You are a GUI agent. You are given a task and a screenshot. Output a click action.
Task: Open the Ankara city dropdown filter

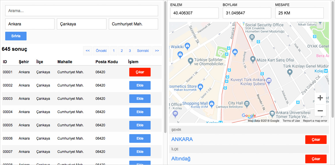[30, 24]
